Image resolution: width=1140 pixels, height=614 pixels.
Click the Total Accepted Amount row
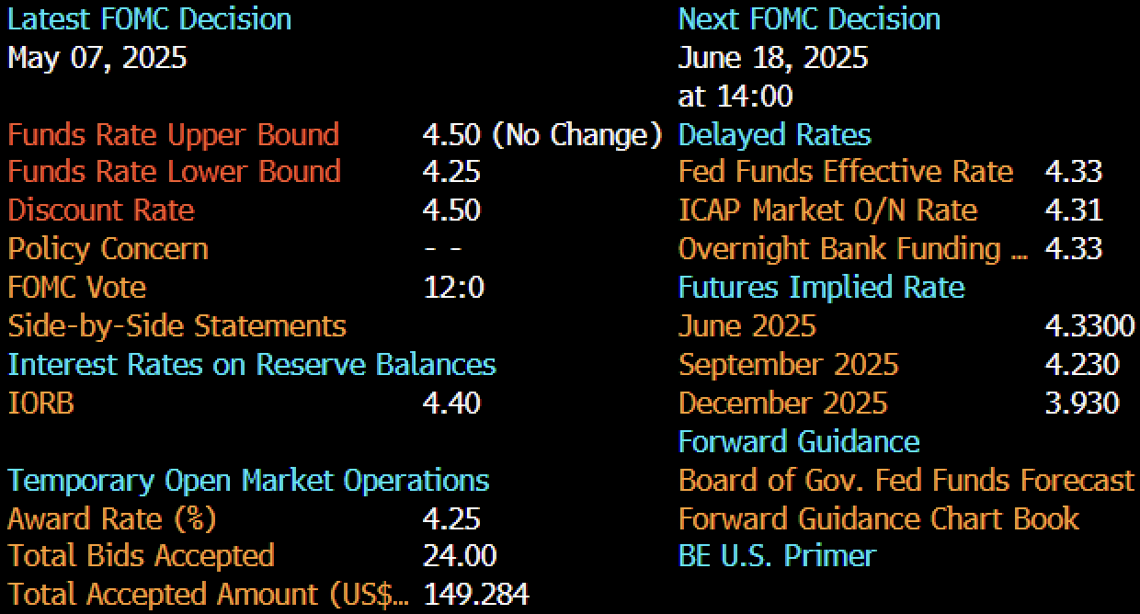[x=208, y=595]
